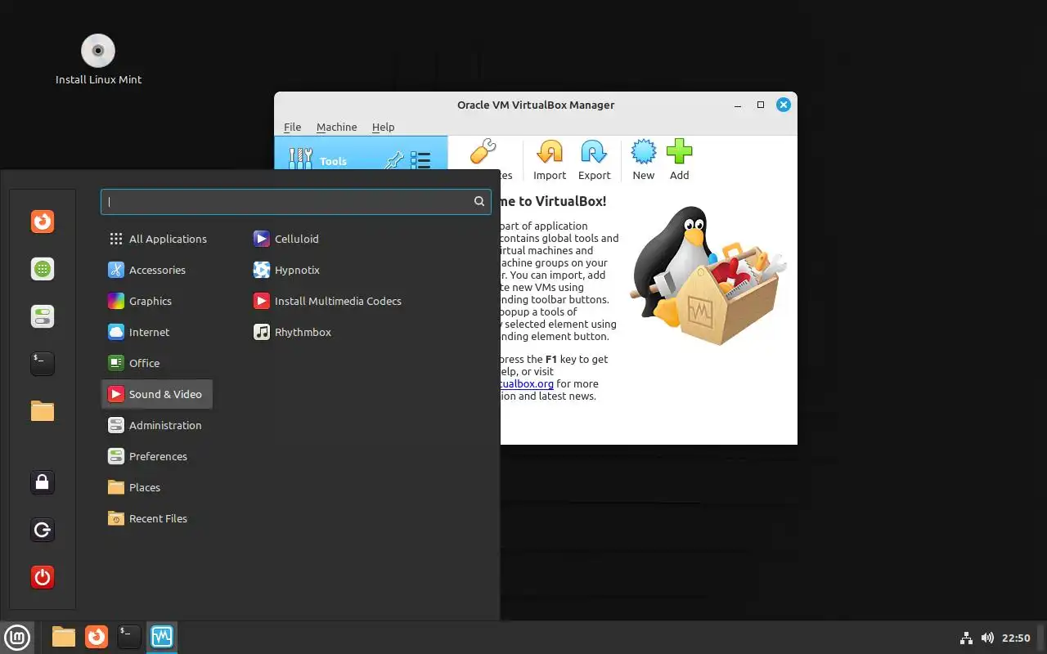Click the VirtualBox penguin toolbox image
Viewport: 1047px width, 654px height.
[708, 275]
